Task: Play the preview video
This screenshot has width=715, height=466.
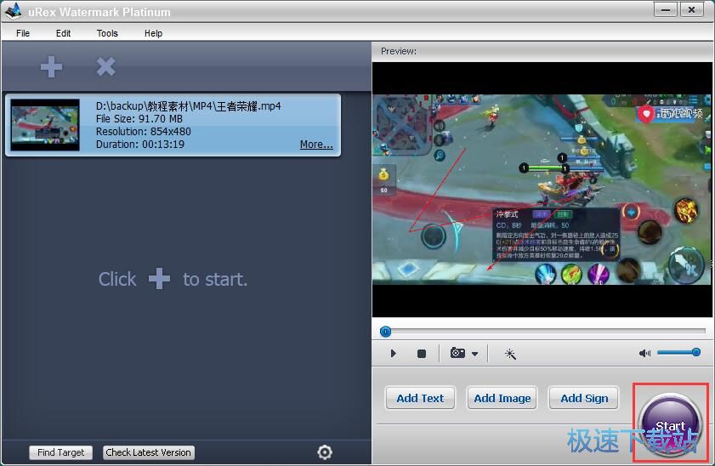Action: point(393,354)
